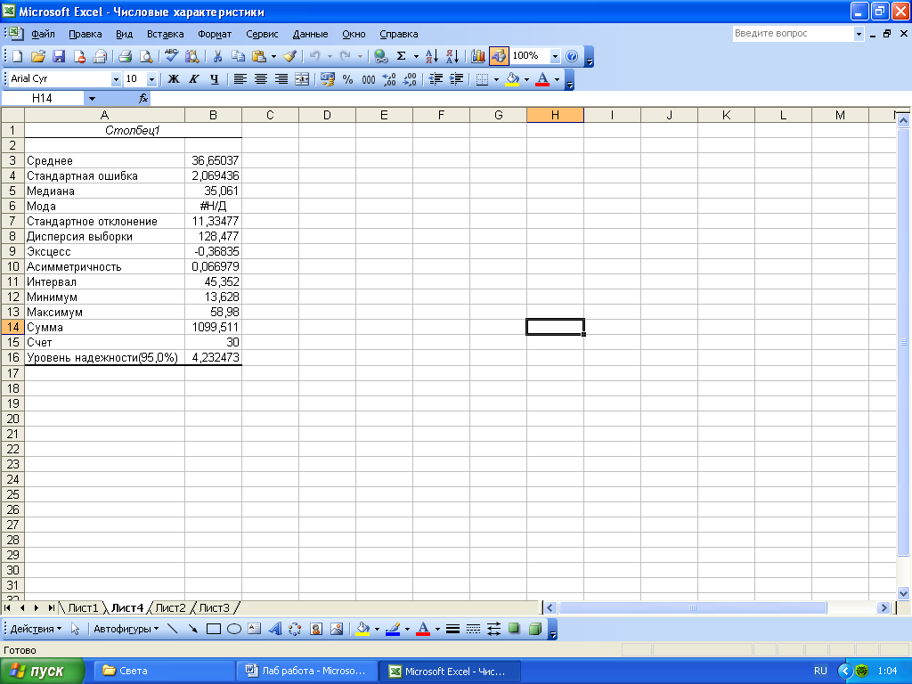Viewport: 912px width, 684px height.
Task: Open the font name dropdown
Action: [116, 79]
